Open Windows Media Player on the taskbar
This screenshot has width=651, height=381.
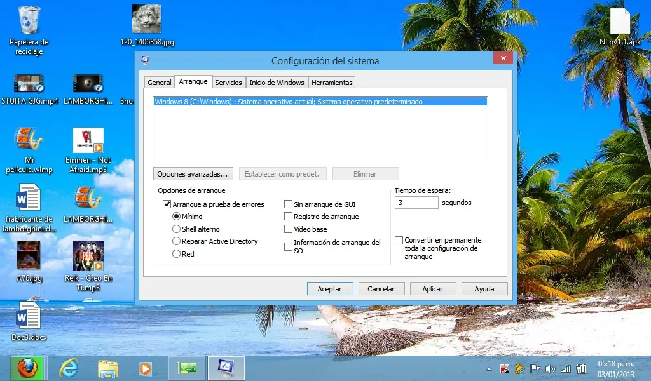[146, 368]
